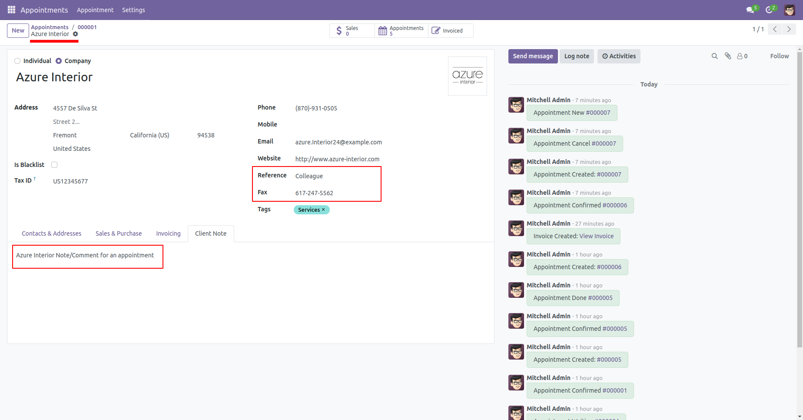Open breadcrumb record 000001
The image size is (803, 420).
point(87,27)
